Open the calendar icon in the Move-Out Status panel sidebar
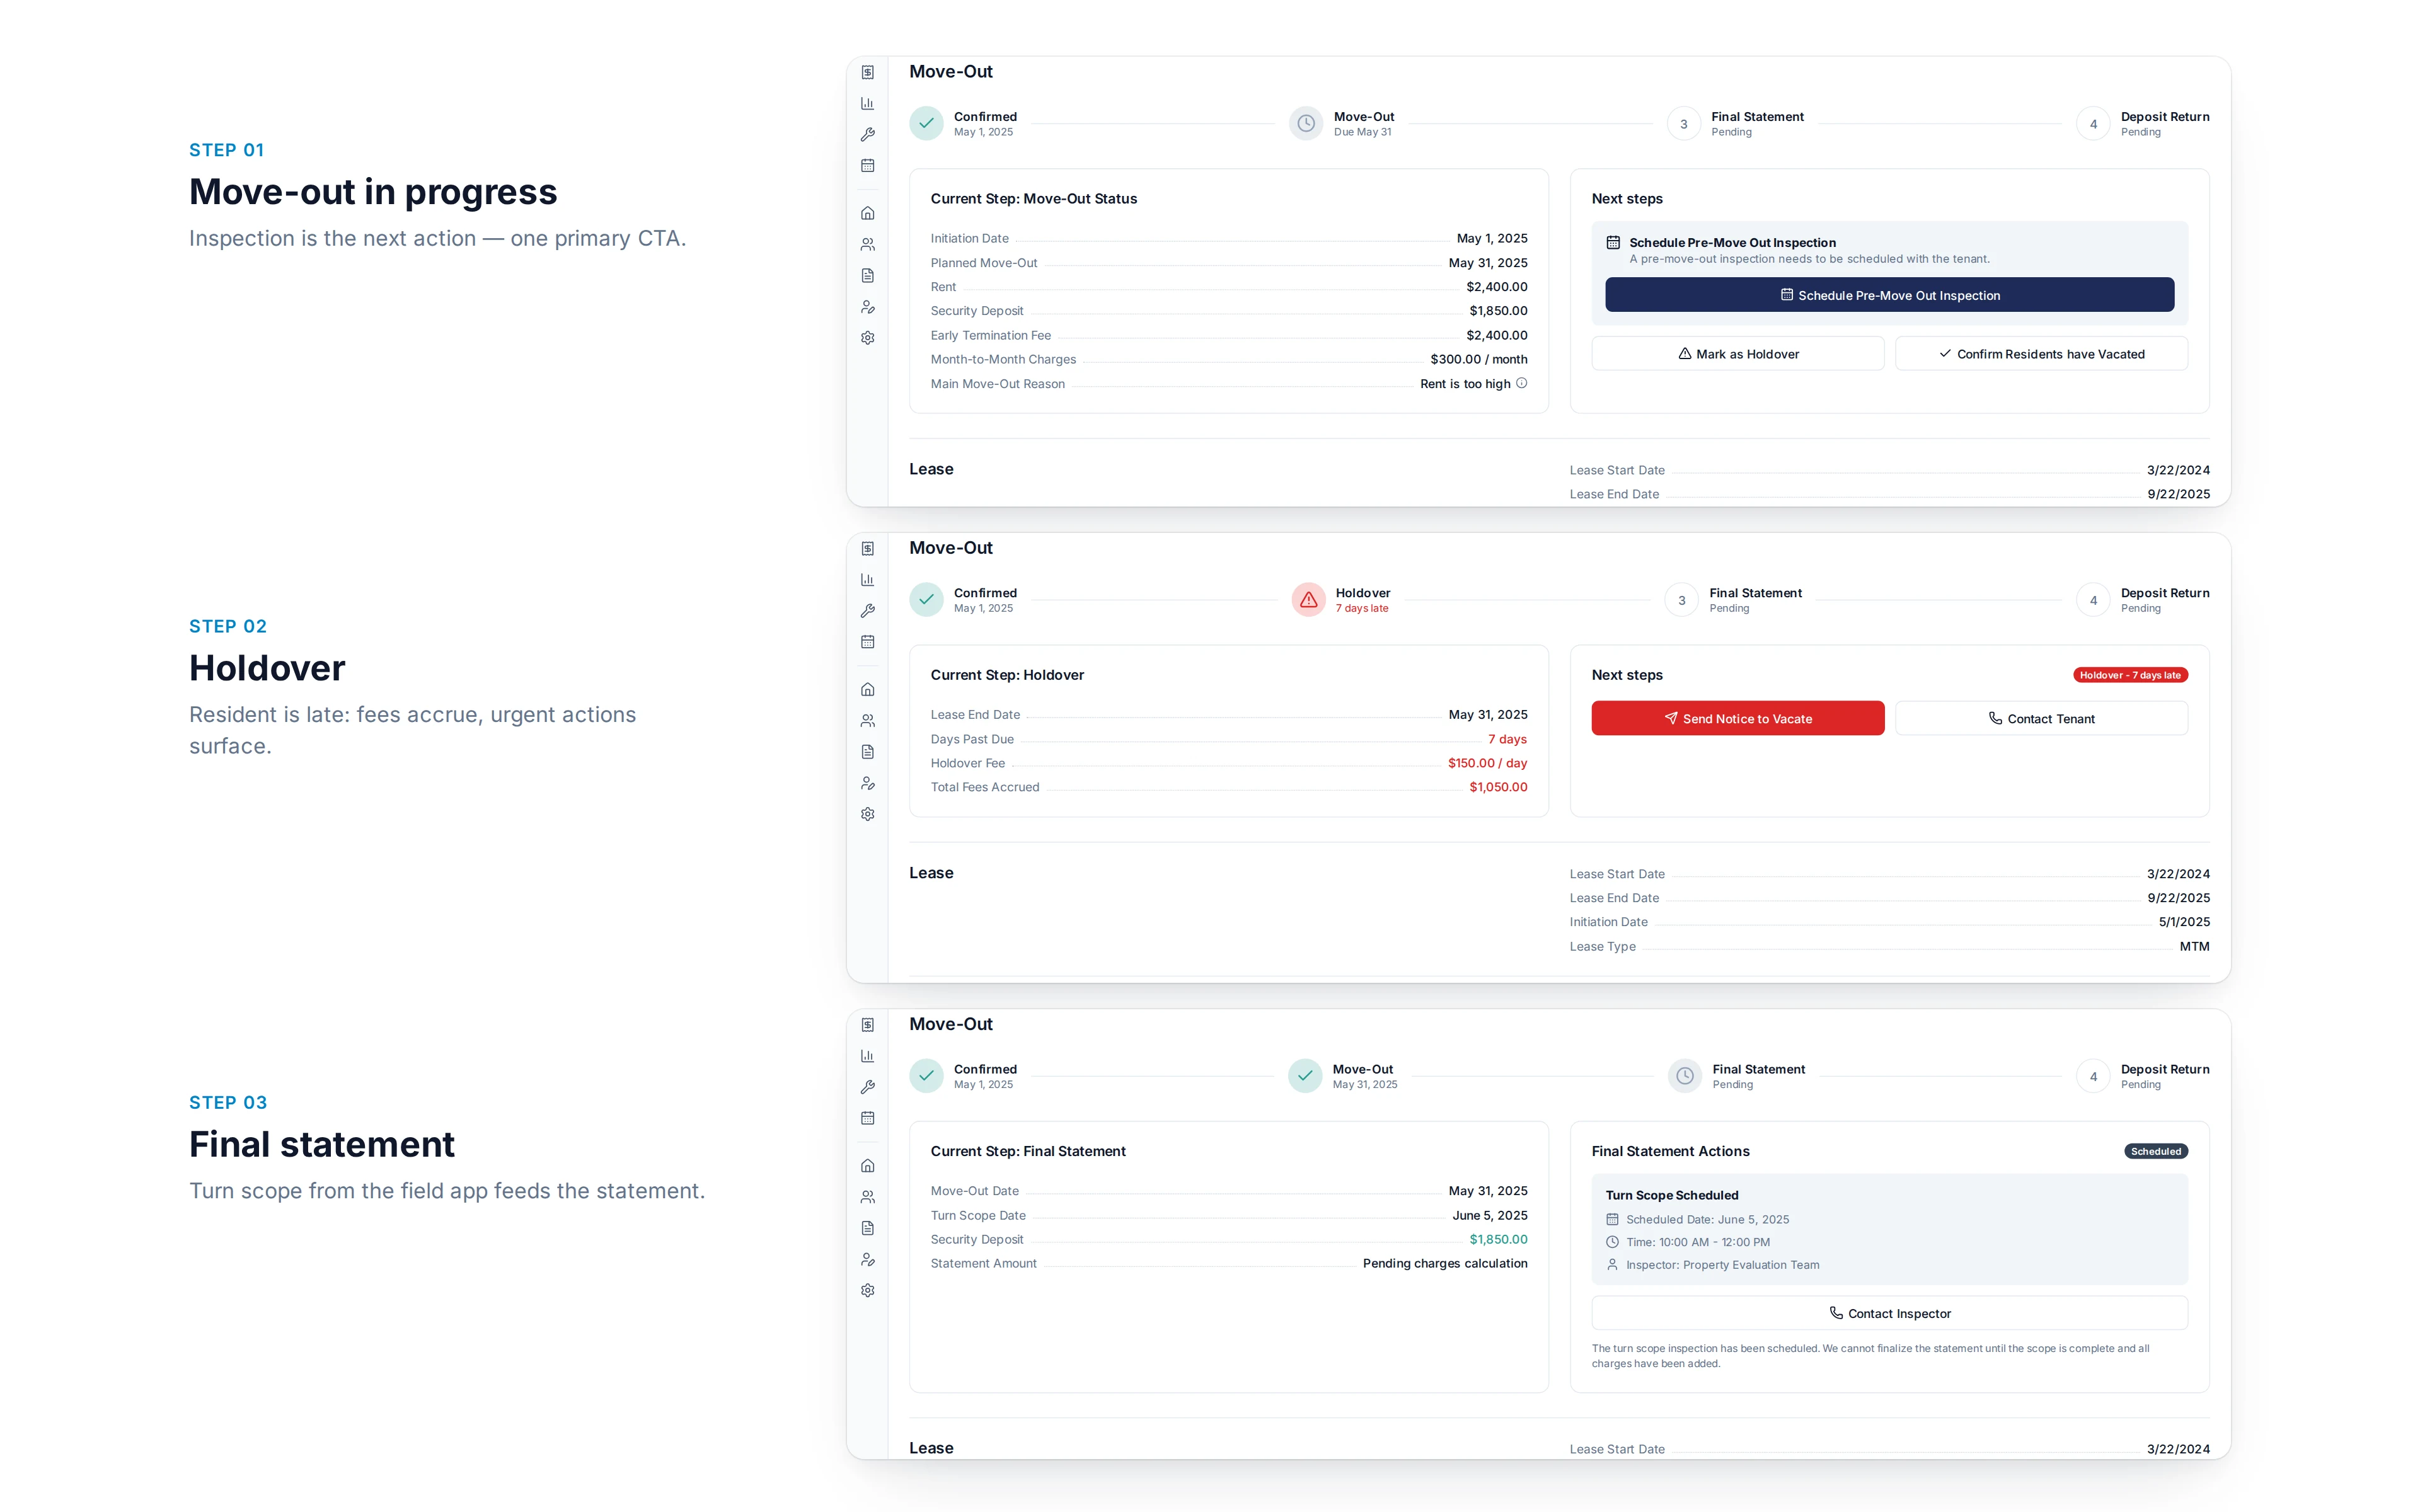 pyautogui.click(x=867, y=166)
